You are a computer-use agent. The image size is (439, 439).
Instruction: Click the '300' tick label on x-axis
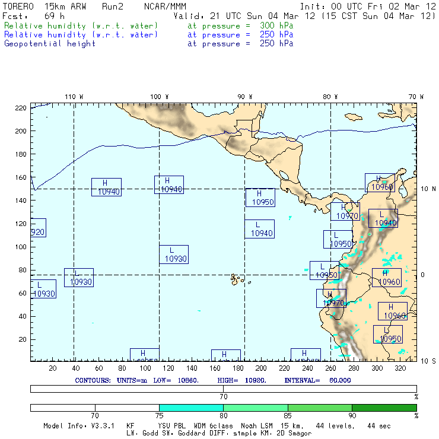coord(377,368)
